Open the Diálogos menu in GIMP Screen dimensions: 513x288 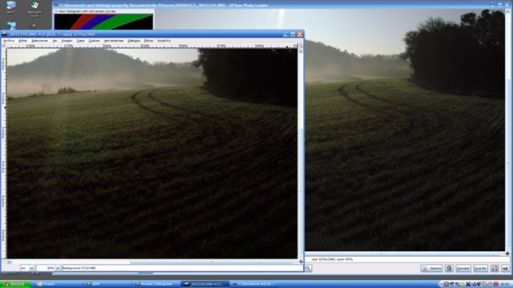134,41
